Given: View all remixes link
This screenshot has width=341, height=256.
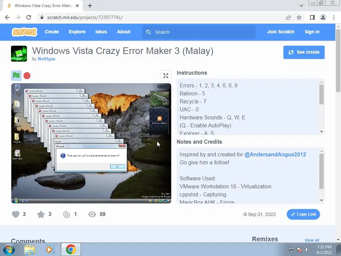Looking at the screenshot, I should click(312, 240).
